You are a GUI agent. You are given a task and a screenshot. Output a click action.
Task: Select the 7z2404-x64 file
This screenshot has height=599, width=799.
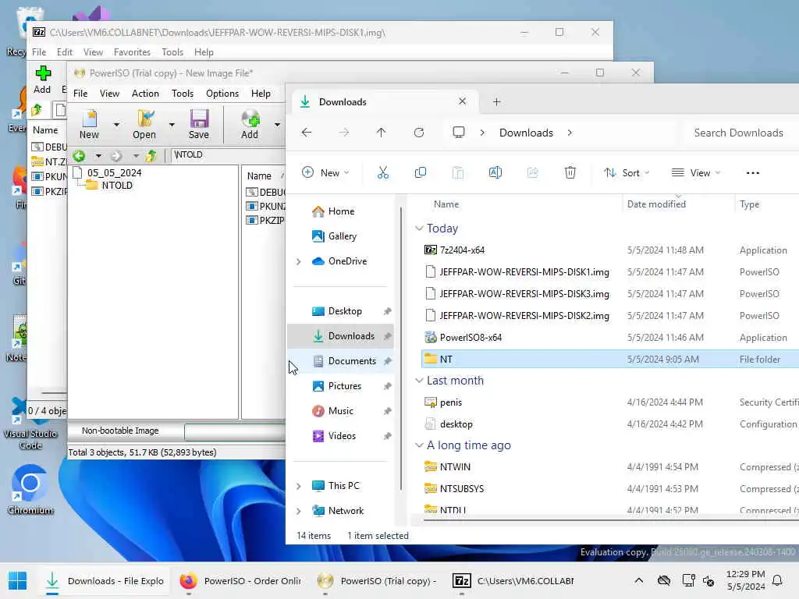(x=462, y=250)
